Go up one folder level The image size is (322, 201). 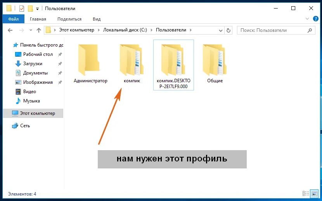[x=39, y=30]
